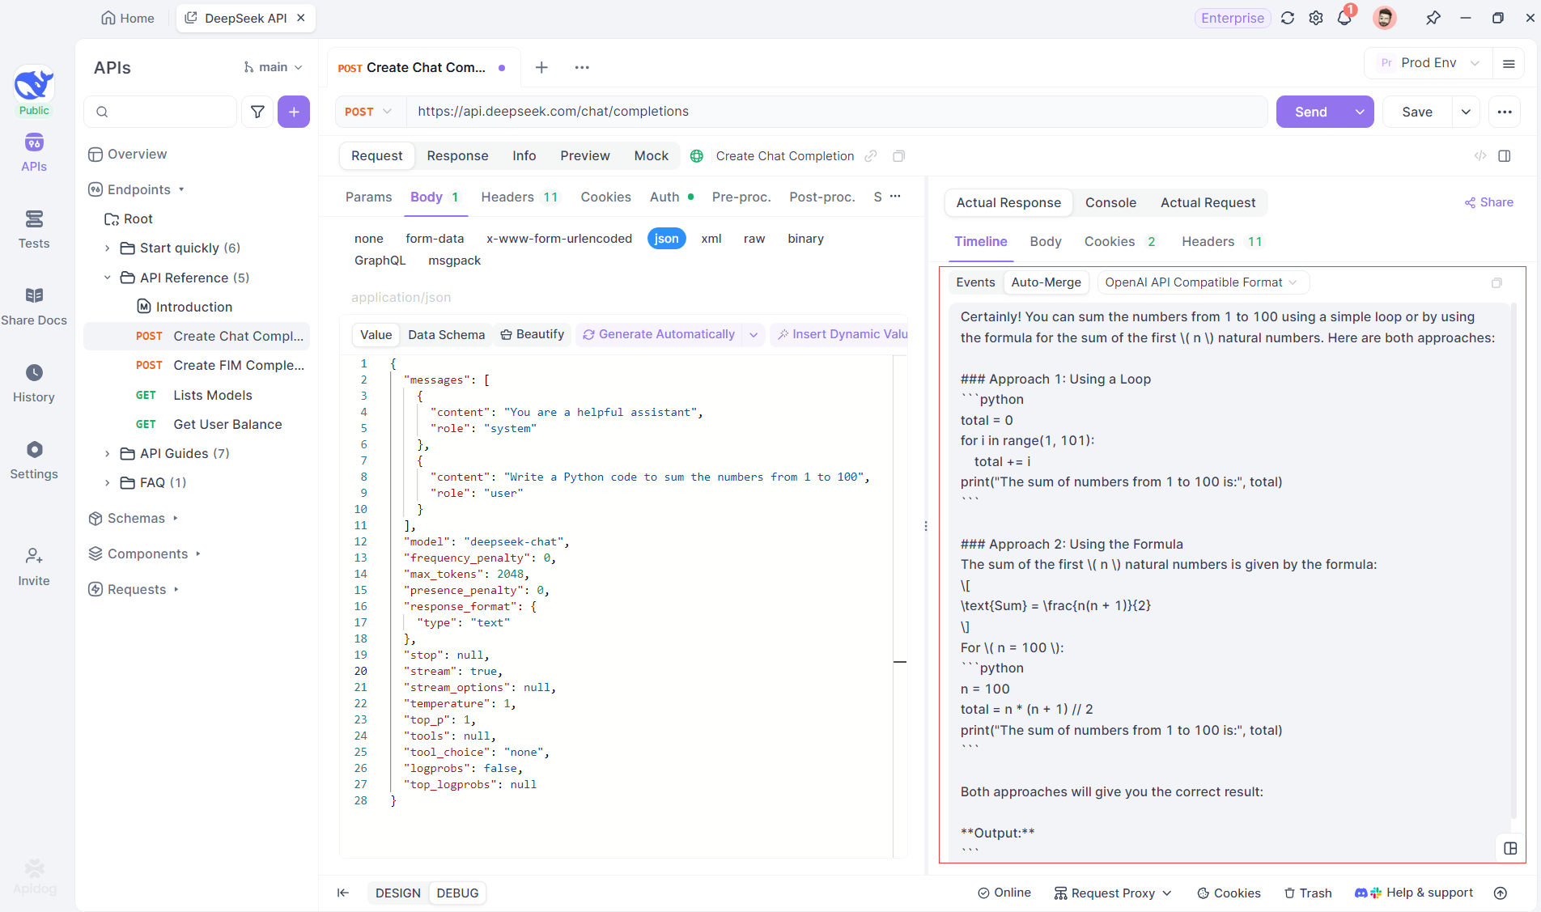Collapse the API Reference folder
The image size is (1541, 912).
pos(107,278)
